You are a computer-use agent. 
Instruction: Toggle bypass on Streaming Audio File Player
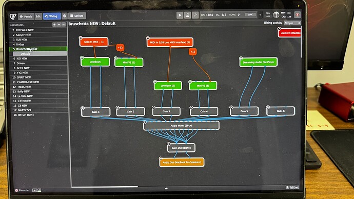point(241,58)
